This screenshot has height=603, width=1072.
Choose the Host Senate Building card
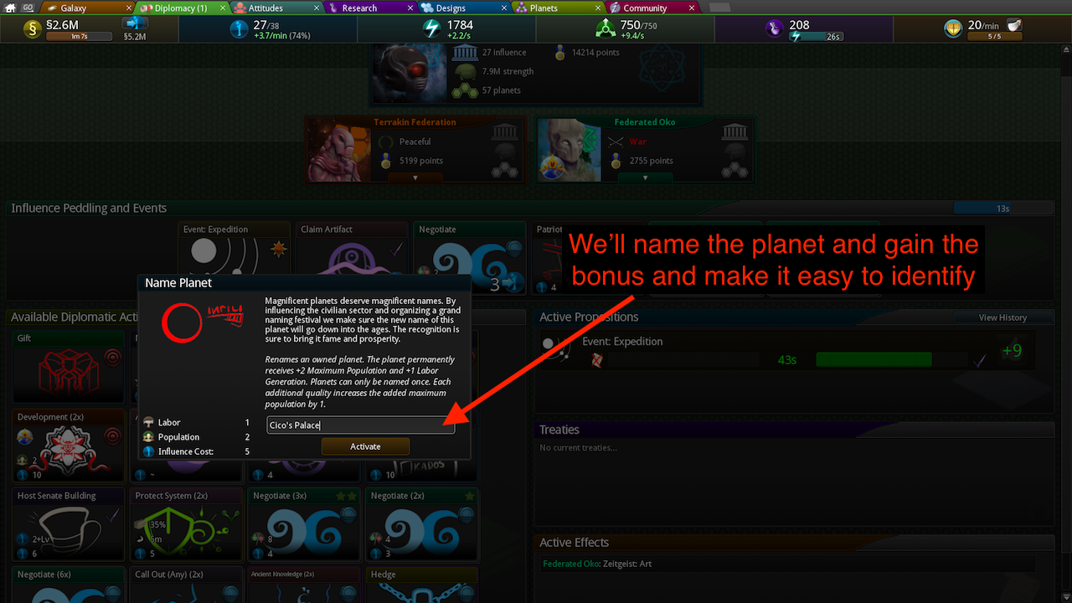[x=68, y=524]
